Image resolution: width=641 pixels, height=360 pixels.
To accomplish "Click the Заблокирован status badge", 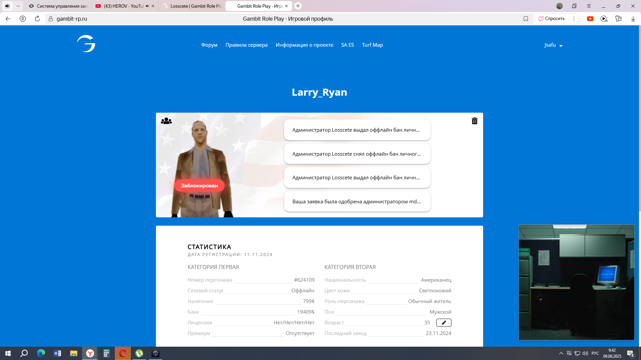I will point(199,186).
